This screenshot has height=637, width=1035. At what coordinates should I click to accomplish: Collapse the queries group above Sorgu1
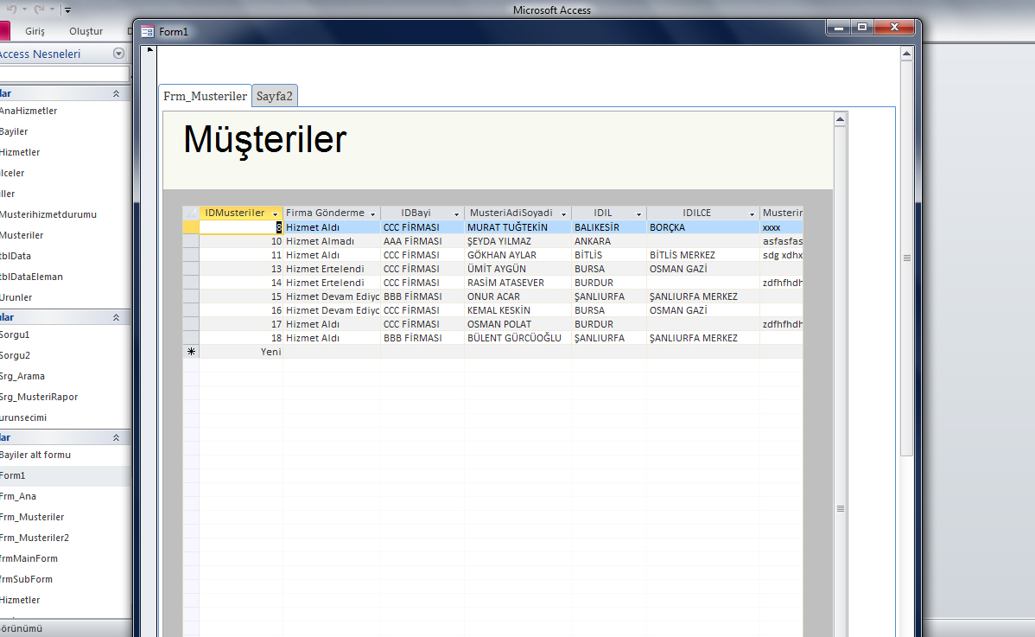[x=116, y=317]
